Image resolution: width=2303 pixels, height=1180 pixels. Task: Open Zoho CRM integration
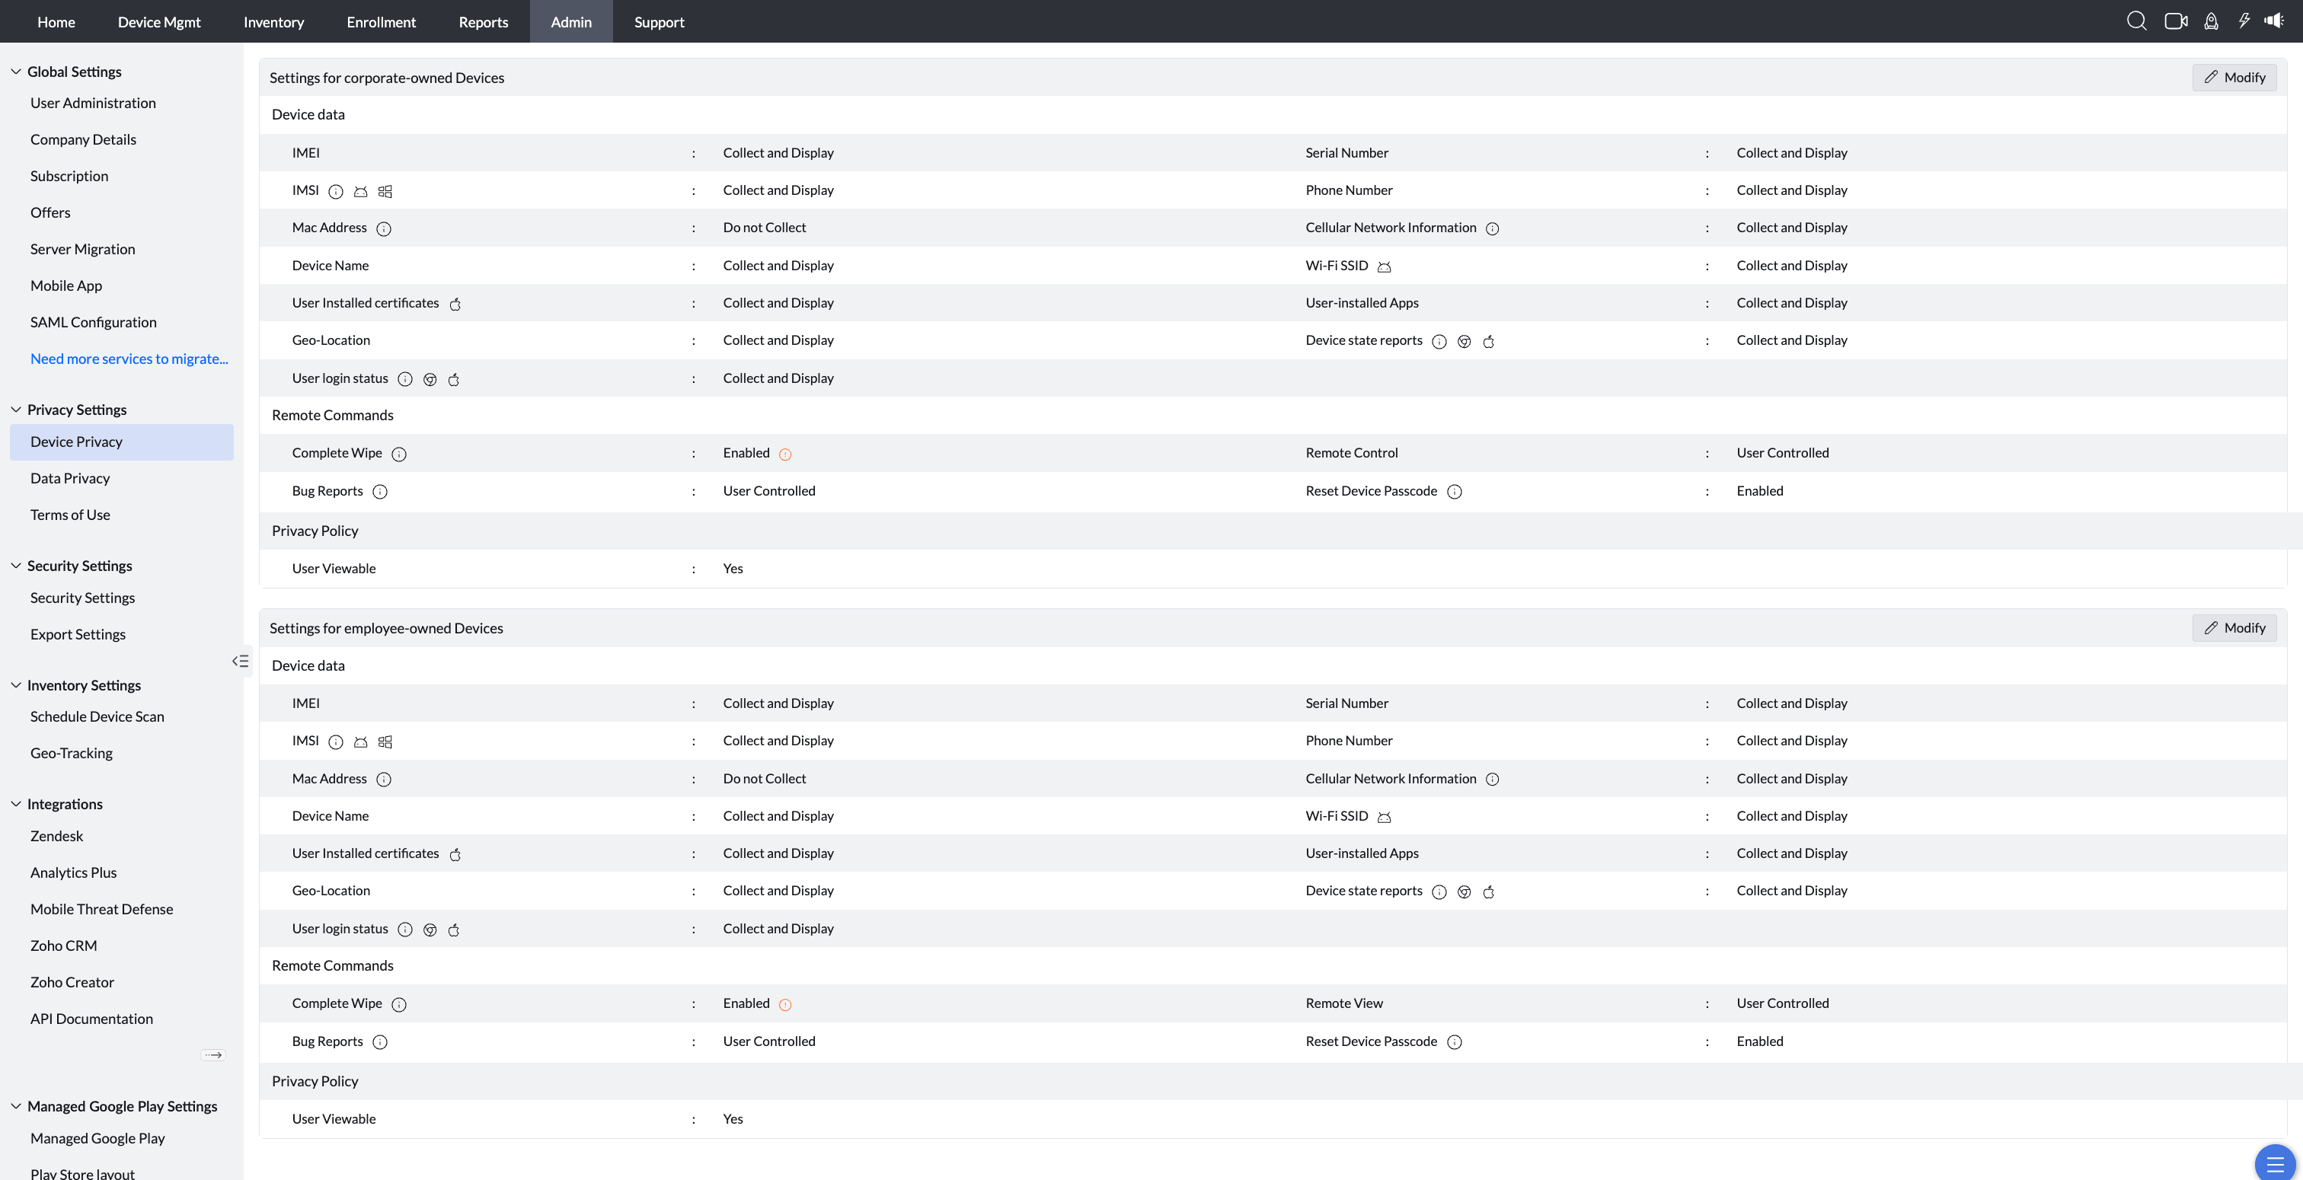63,945
